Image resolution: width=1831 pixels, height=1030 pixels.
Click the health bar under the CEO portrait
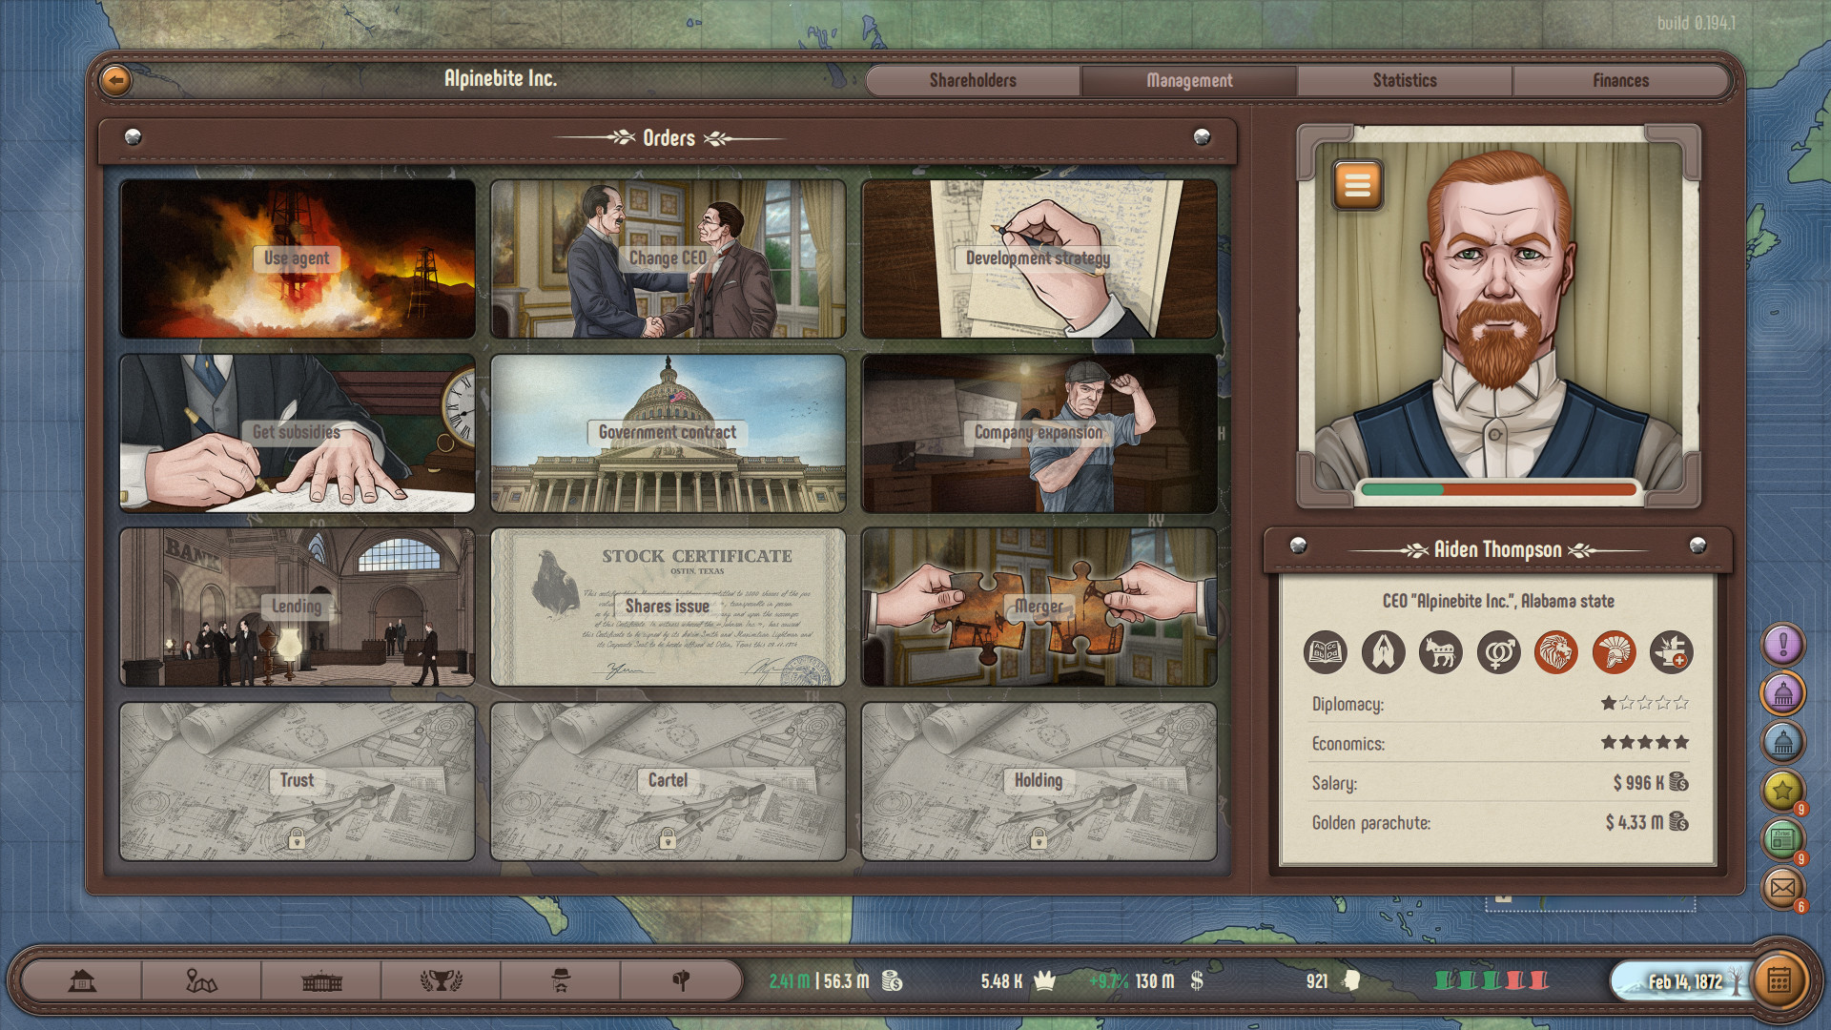coord(1497,487)
